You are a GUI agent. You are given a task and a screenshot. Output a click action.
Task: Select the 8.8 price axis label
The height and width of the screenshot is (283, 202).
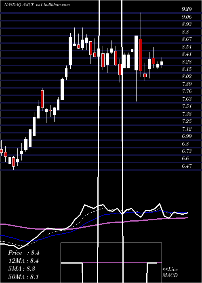[185, 32]
